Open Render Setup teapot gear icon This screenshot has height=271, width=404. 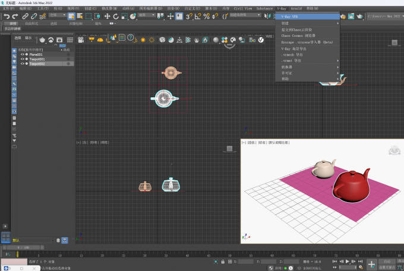[x=343, y=17]
